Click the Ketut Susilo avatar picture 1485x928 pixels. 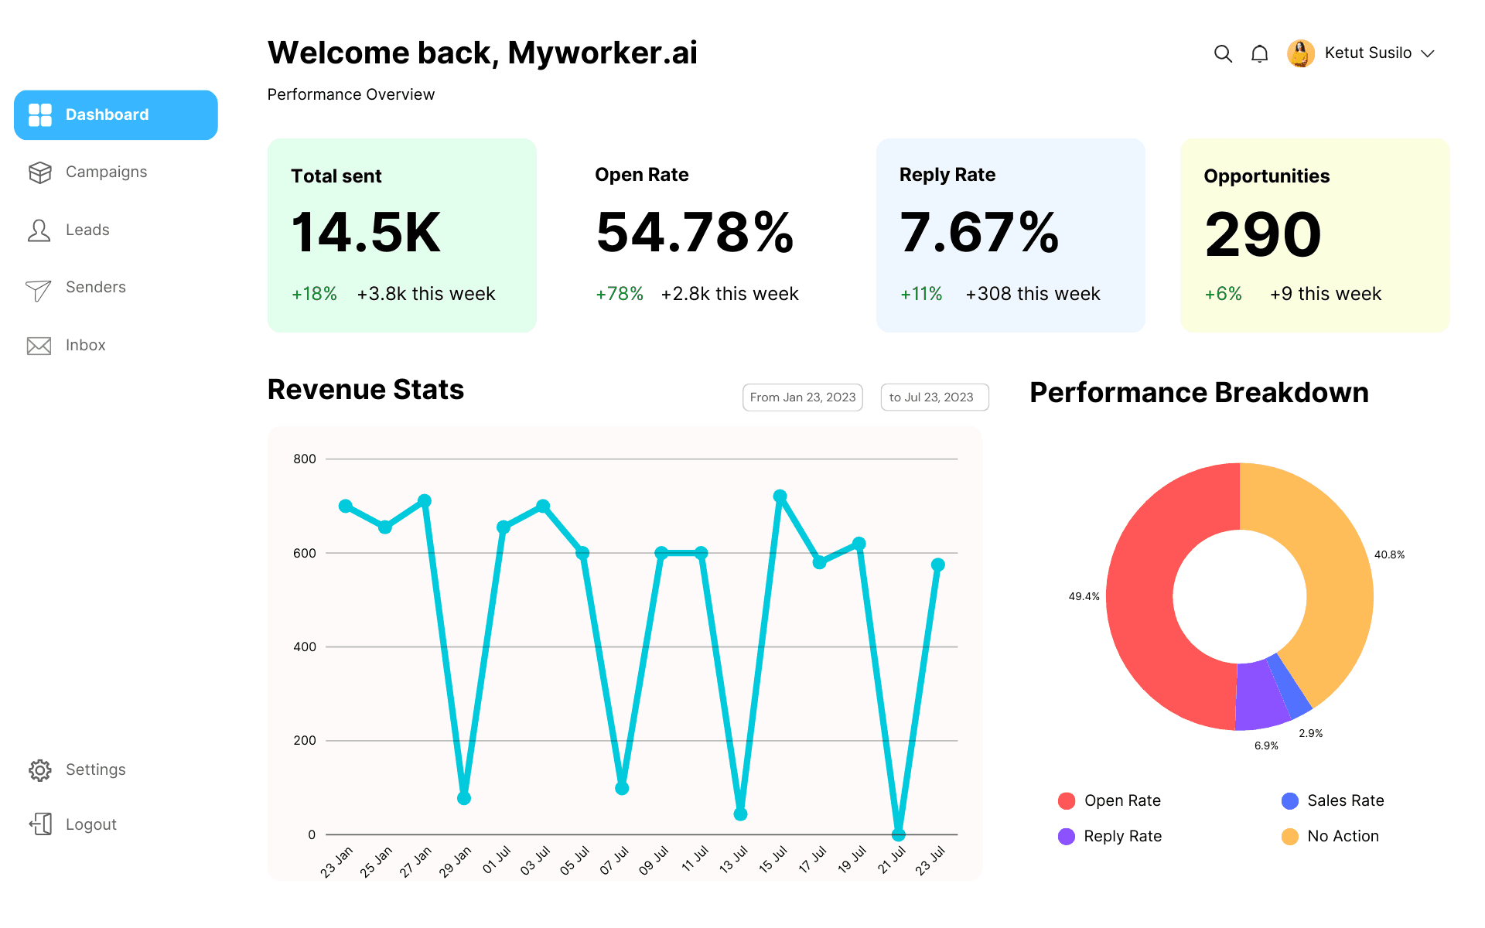pos(1301,54)
